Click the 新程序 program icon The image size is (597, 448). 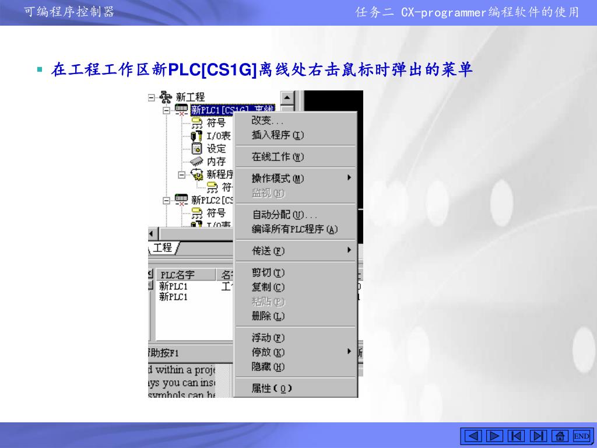197,174
